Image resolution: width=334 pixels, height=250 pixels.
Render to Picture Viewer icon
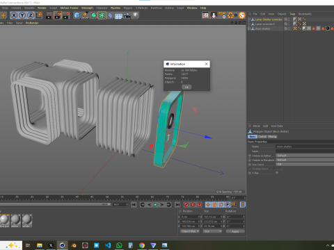click(58, 15)
